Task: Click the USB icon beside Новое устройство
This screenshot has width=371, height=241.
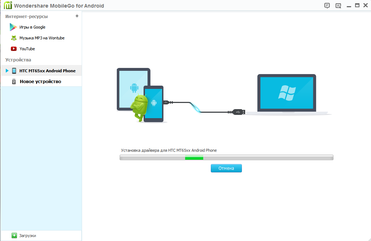Action: [x=14, y=82]
